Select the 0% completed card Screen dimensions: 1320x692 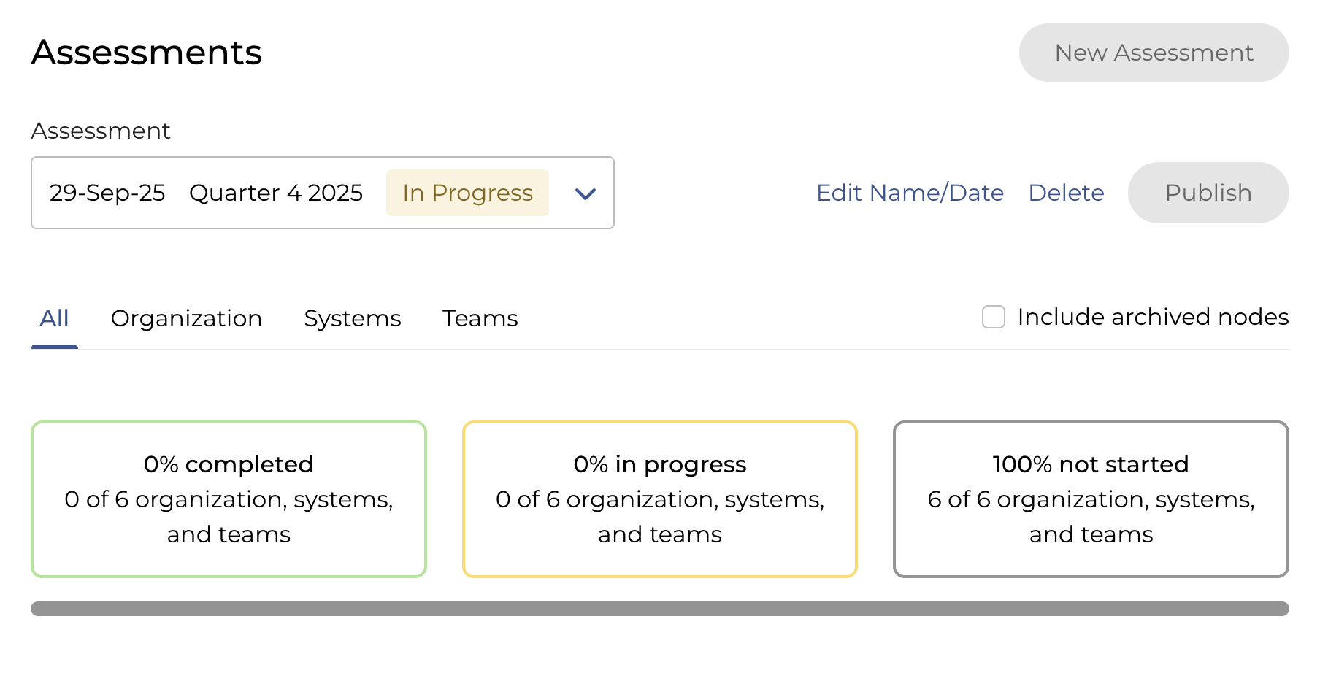(229, 499)
